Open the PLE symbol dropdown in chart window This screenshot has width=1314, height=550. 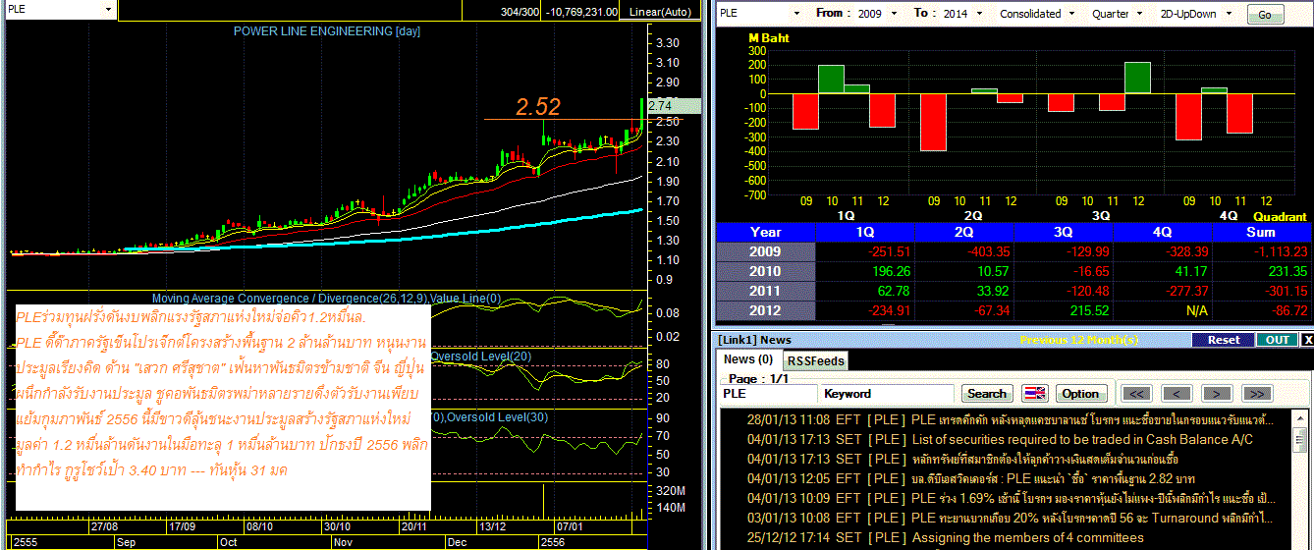[108, 9]
